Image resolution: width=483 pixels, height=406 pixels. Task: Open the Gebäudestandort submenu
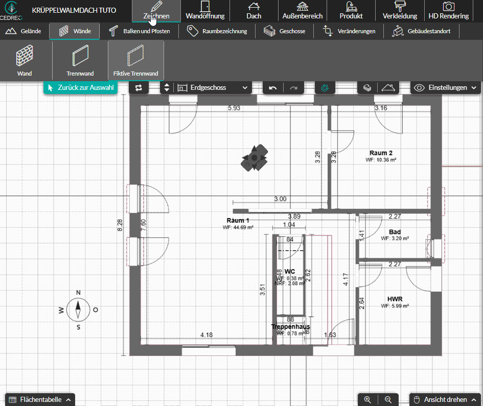tap(421, 31)
